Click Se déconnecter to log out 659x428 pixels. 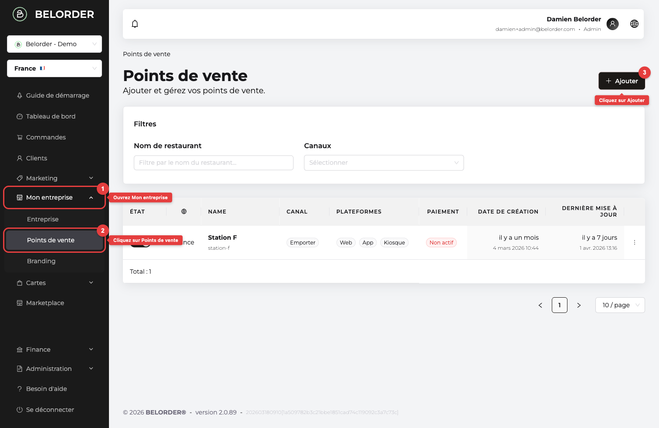tap(54, 410)
